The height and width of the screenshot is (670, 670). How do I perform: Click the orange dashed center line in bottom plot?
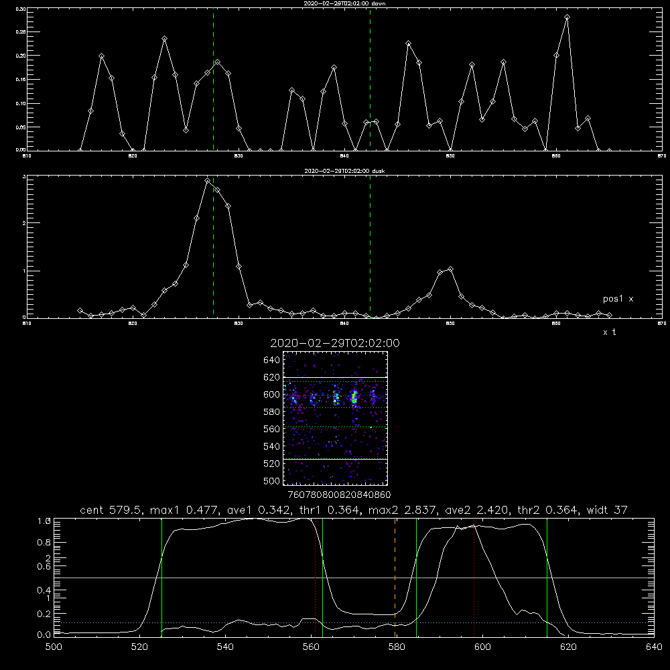pos(395,578)
